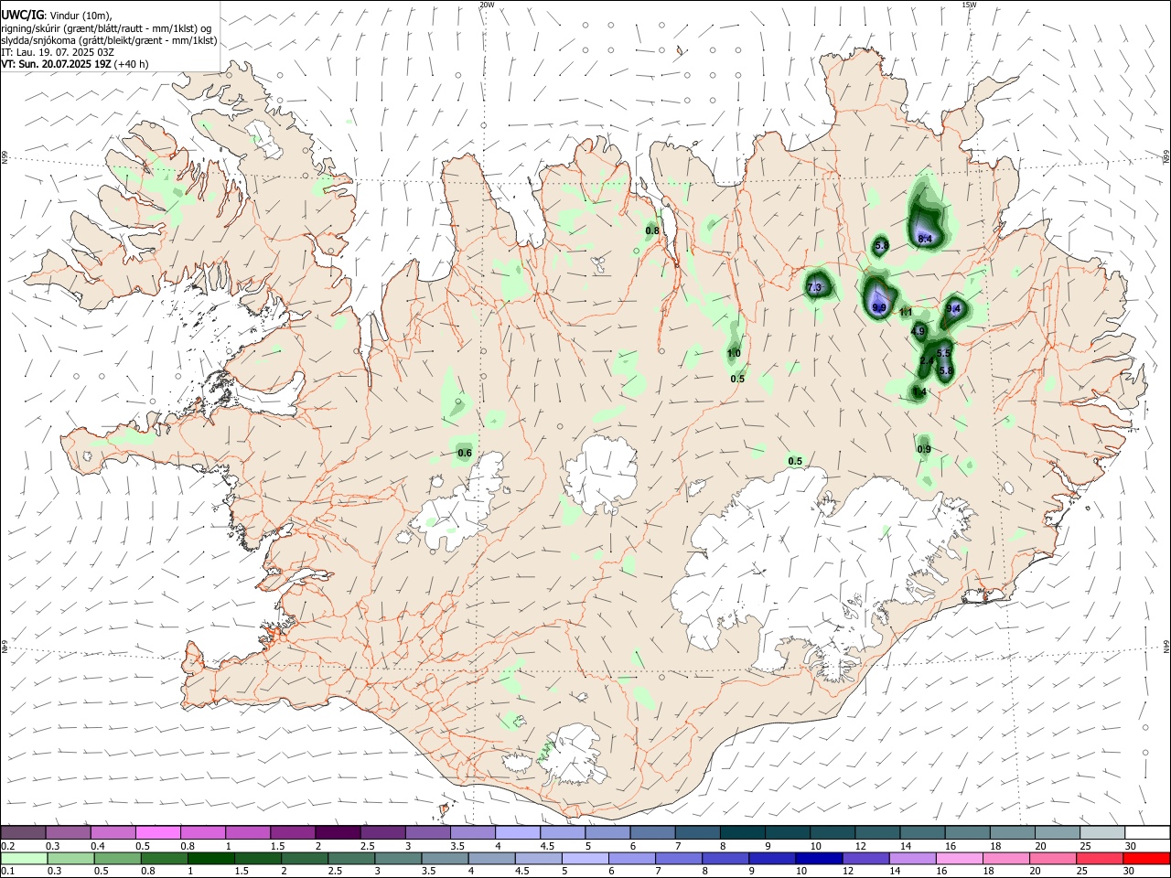Viewport: 1171px width, 878px height.
Task: Click the 5.8 label below the 5.5 value
Action: tap(947, 370)
